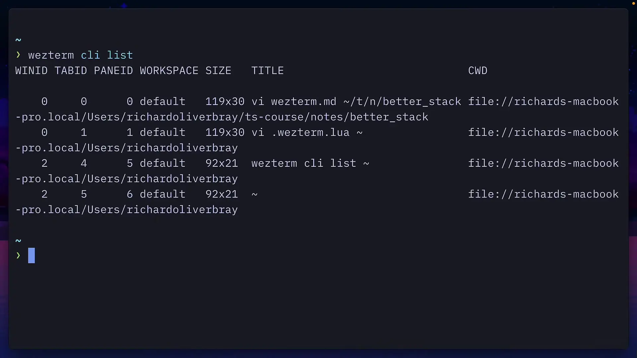Click the PANEID column header
637x358 pixels.
(x=113, y=71)
